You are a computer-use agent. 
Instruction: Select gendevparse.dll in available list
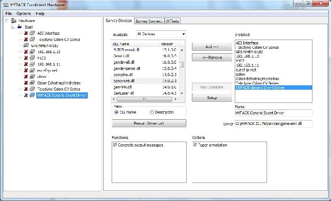pos(145,69)
